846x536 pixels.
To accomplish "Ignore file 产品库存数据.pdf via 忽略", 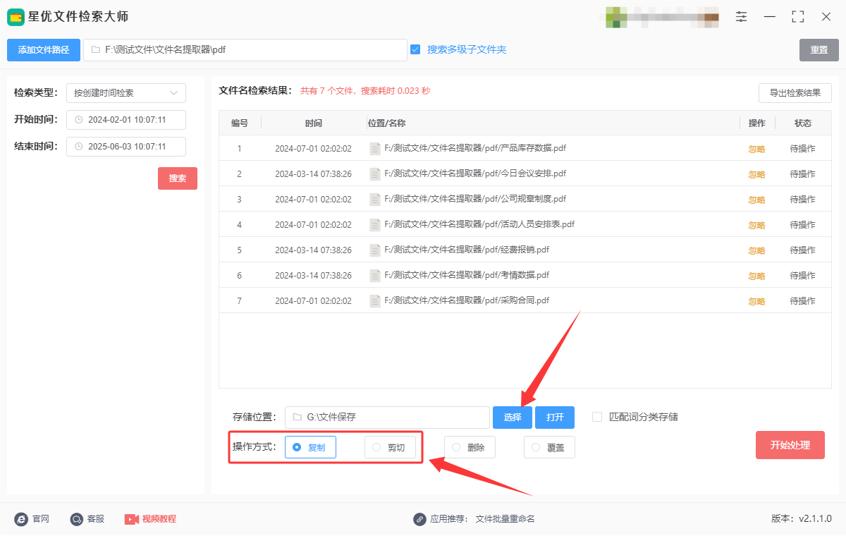I will 756,149.
